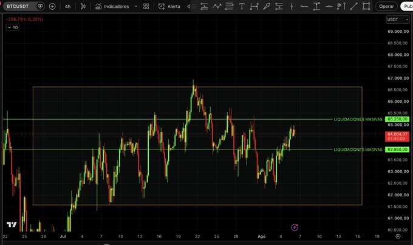Click the Pub button at the edge
The image size is (413, 245).
[x=407, y=6]
